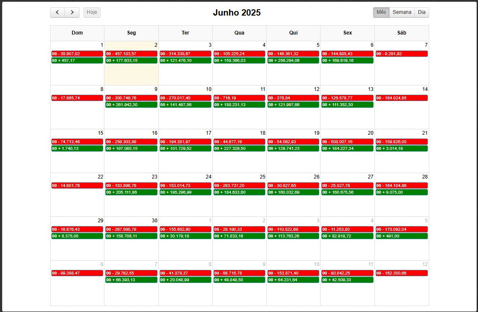The width and height of the screenshot is (478, 312).
Task: Click green event + 491,00 on July 5
Action: (x=401, y=236)
